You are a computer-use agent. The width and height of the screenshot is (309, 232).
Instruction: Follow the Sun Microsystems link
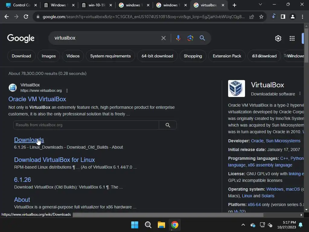click(283, 141)
